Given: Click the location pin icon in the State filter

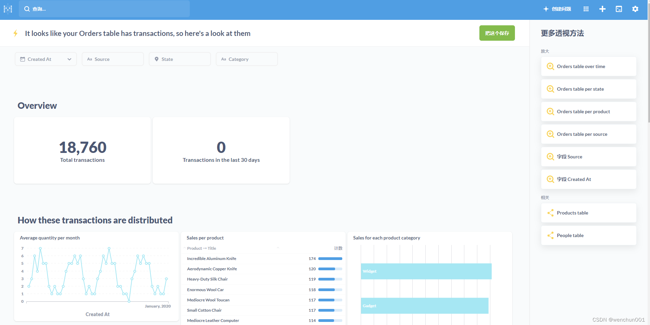Looking at the screenshot, I should click(157, 59).
